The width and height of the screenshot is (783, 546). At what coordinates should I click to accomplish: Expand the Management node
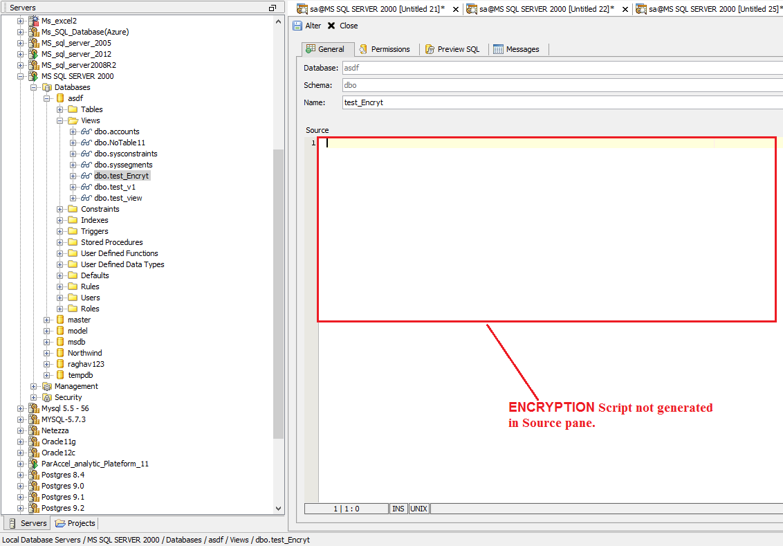[x=33, y=386]
